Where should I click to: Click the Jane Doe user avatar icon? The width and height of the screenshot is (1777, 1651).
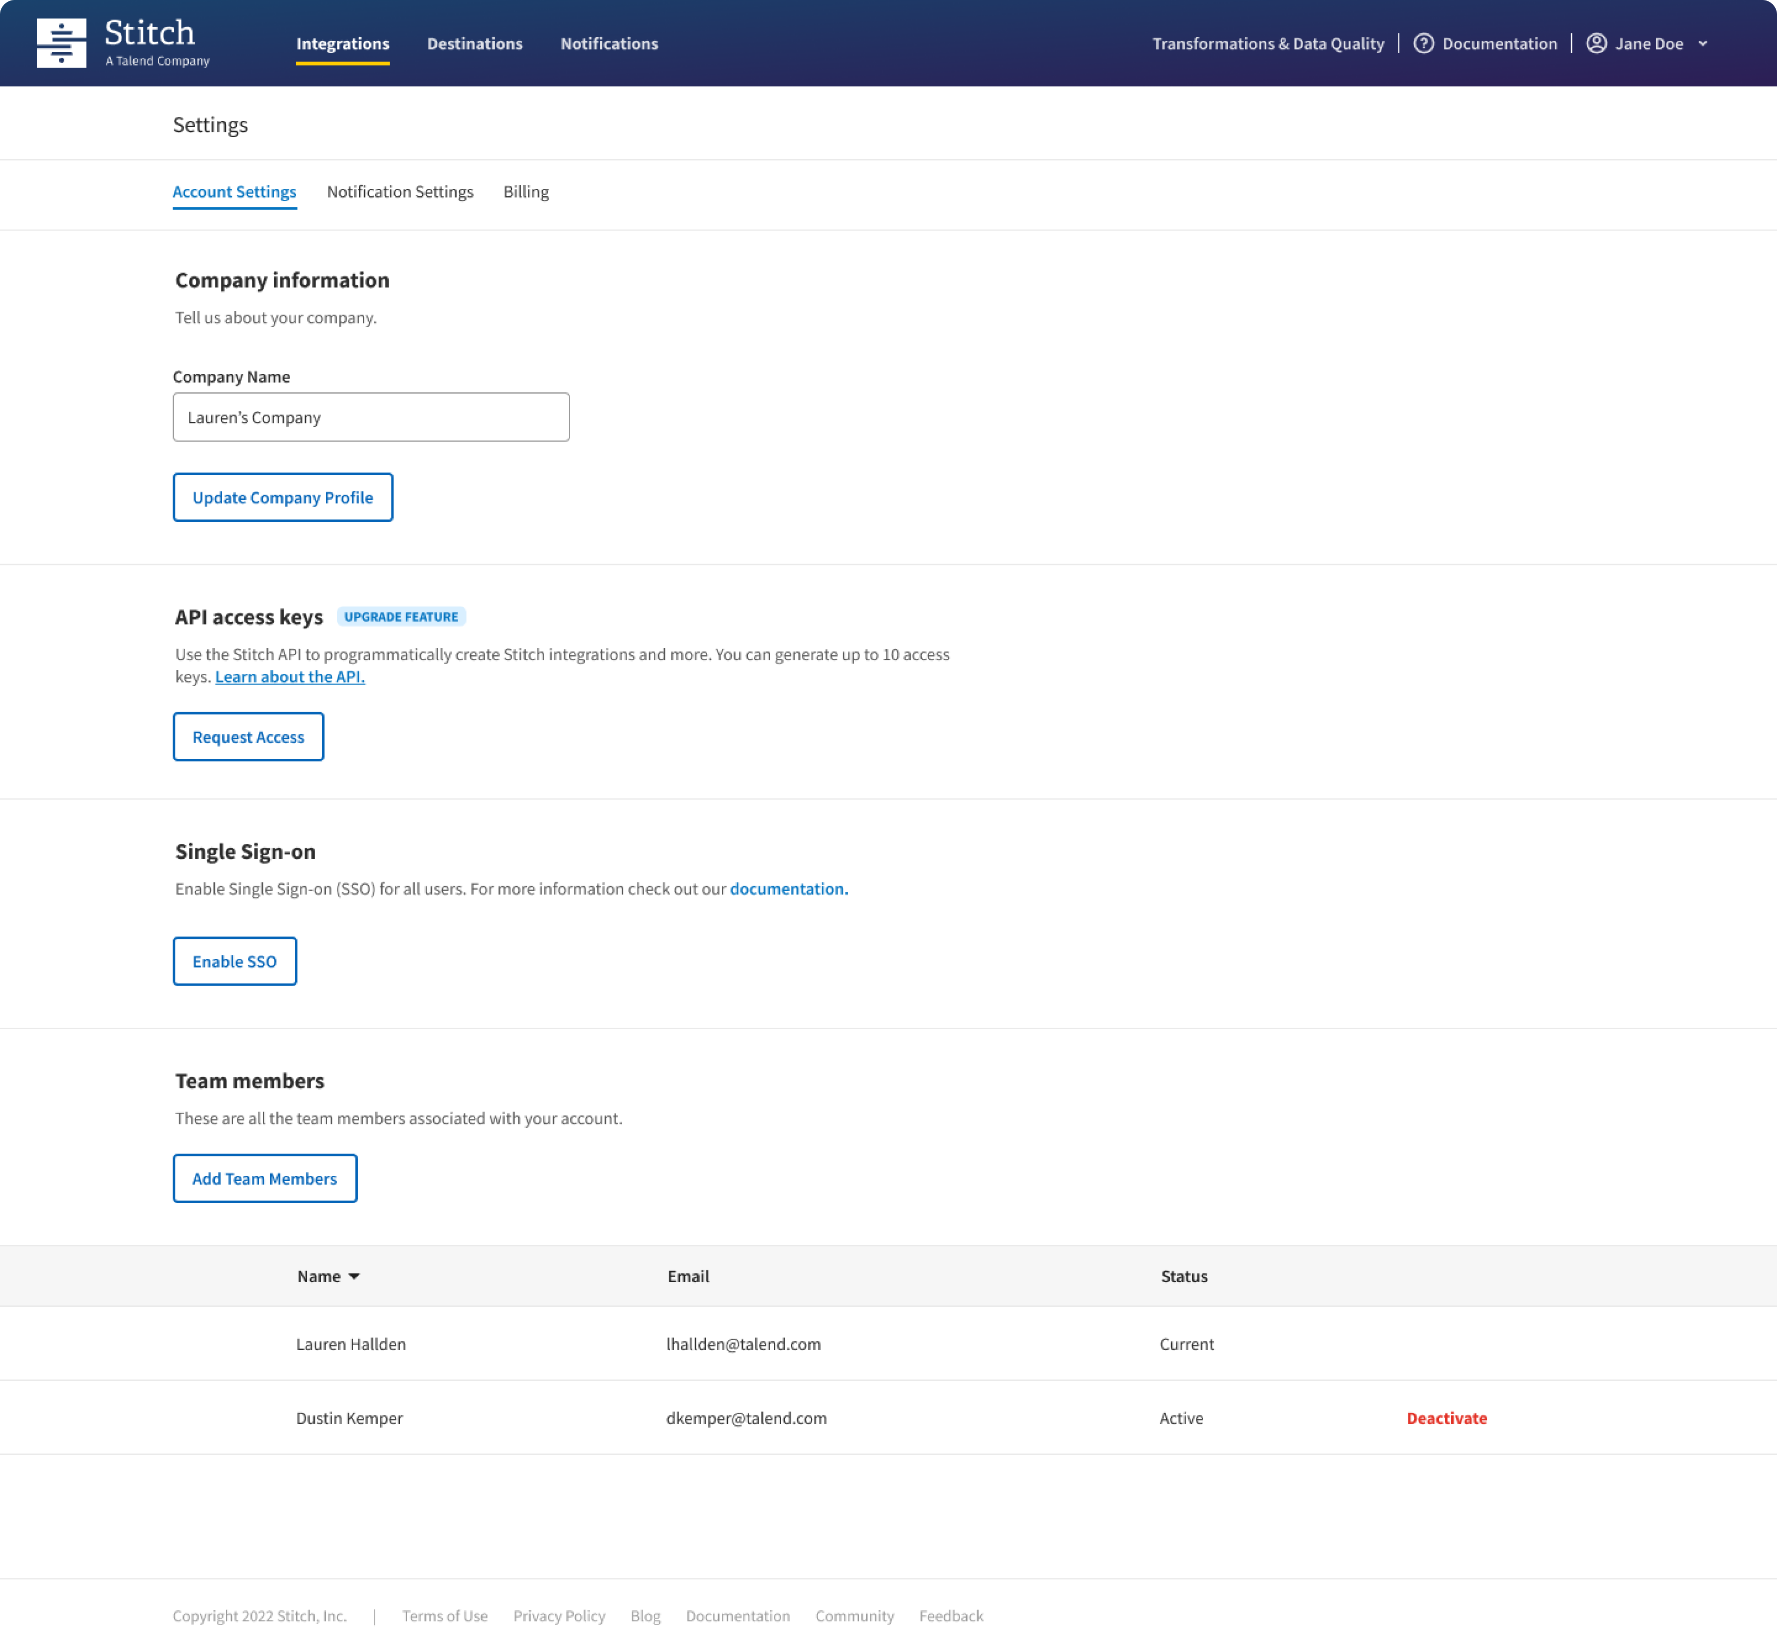tap(1596, 44)
